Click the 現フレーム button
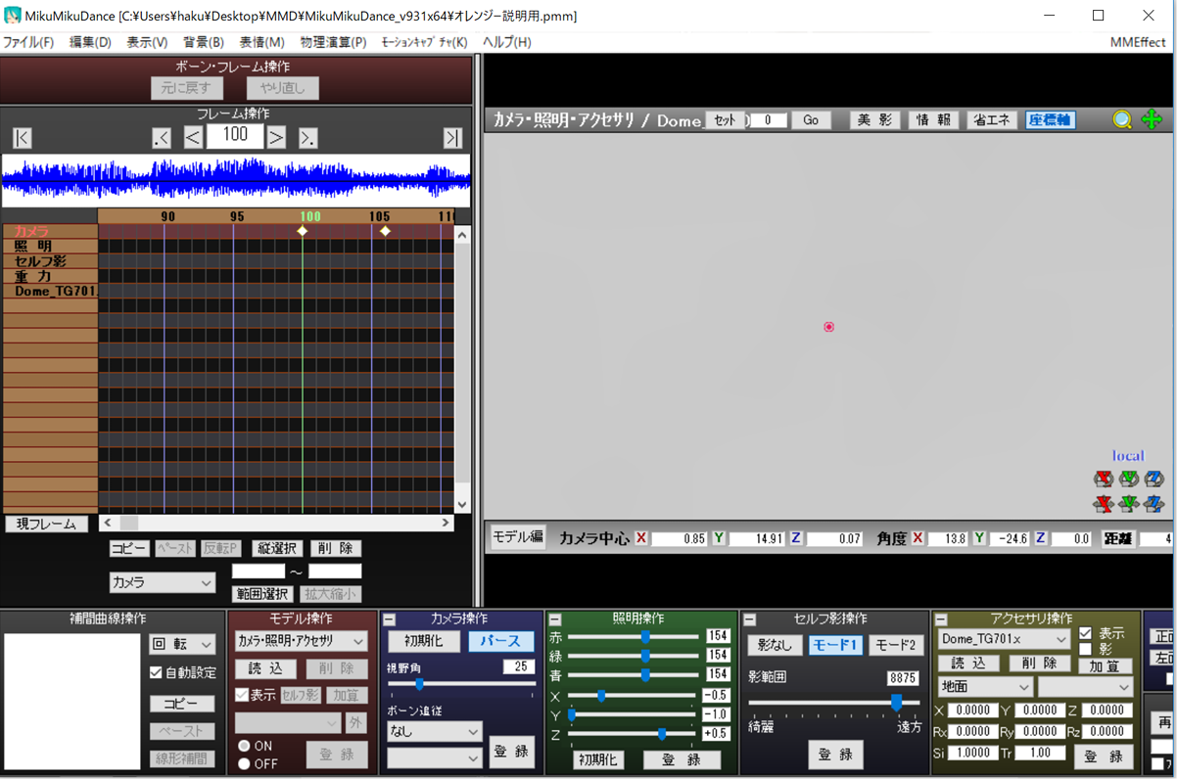 pos(46,524)
